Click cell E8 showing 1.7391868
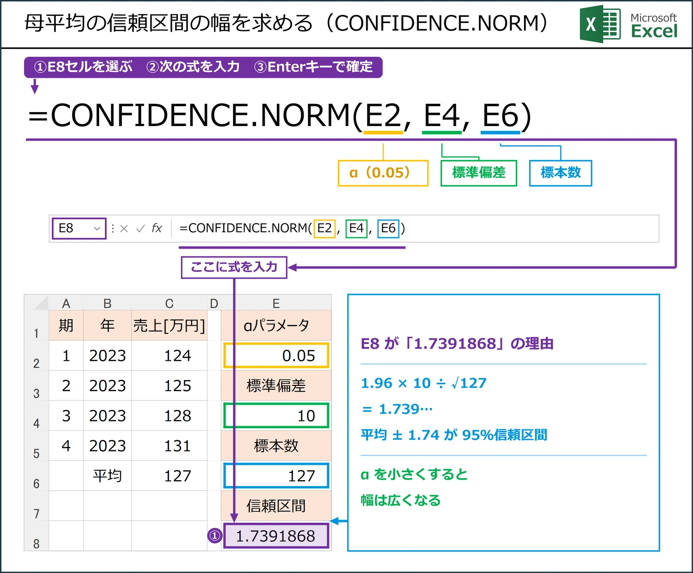This screenshot has width=693, height=573. [x=276, y=536]
